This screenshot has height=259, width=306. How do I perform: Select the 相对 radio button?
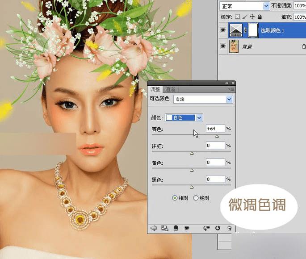click(175, 198)
